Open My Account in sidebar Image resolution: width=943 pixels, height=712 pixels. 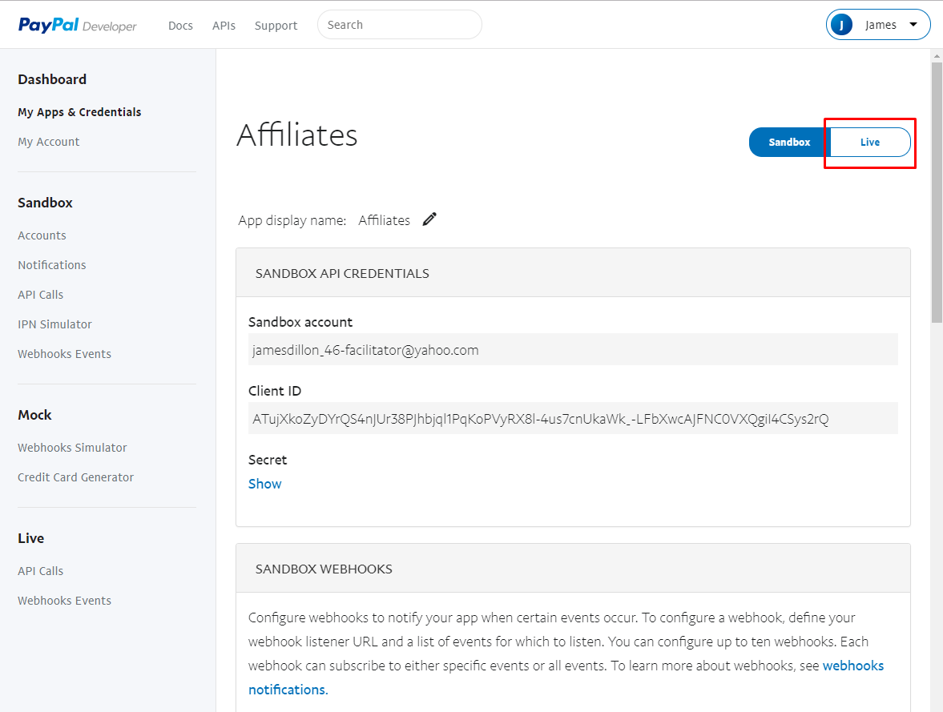point(49,142)
